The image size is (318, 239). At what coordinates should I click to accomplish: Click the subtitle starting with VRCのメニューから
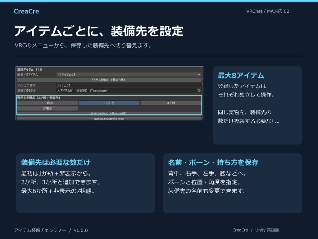coord(83,45)
